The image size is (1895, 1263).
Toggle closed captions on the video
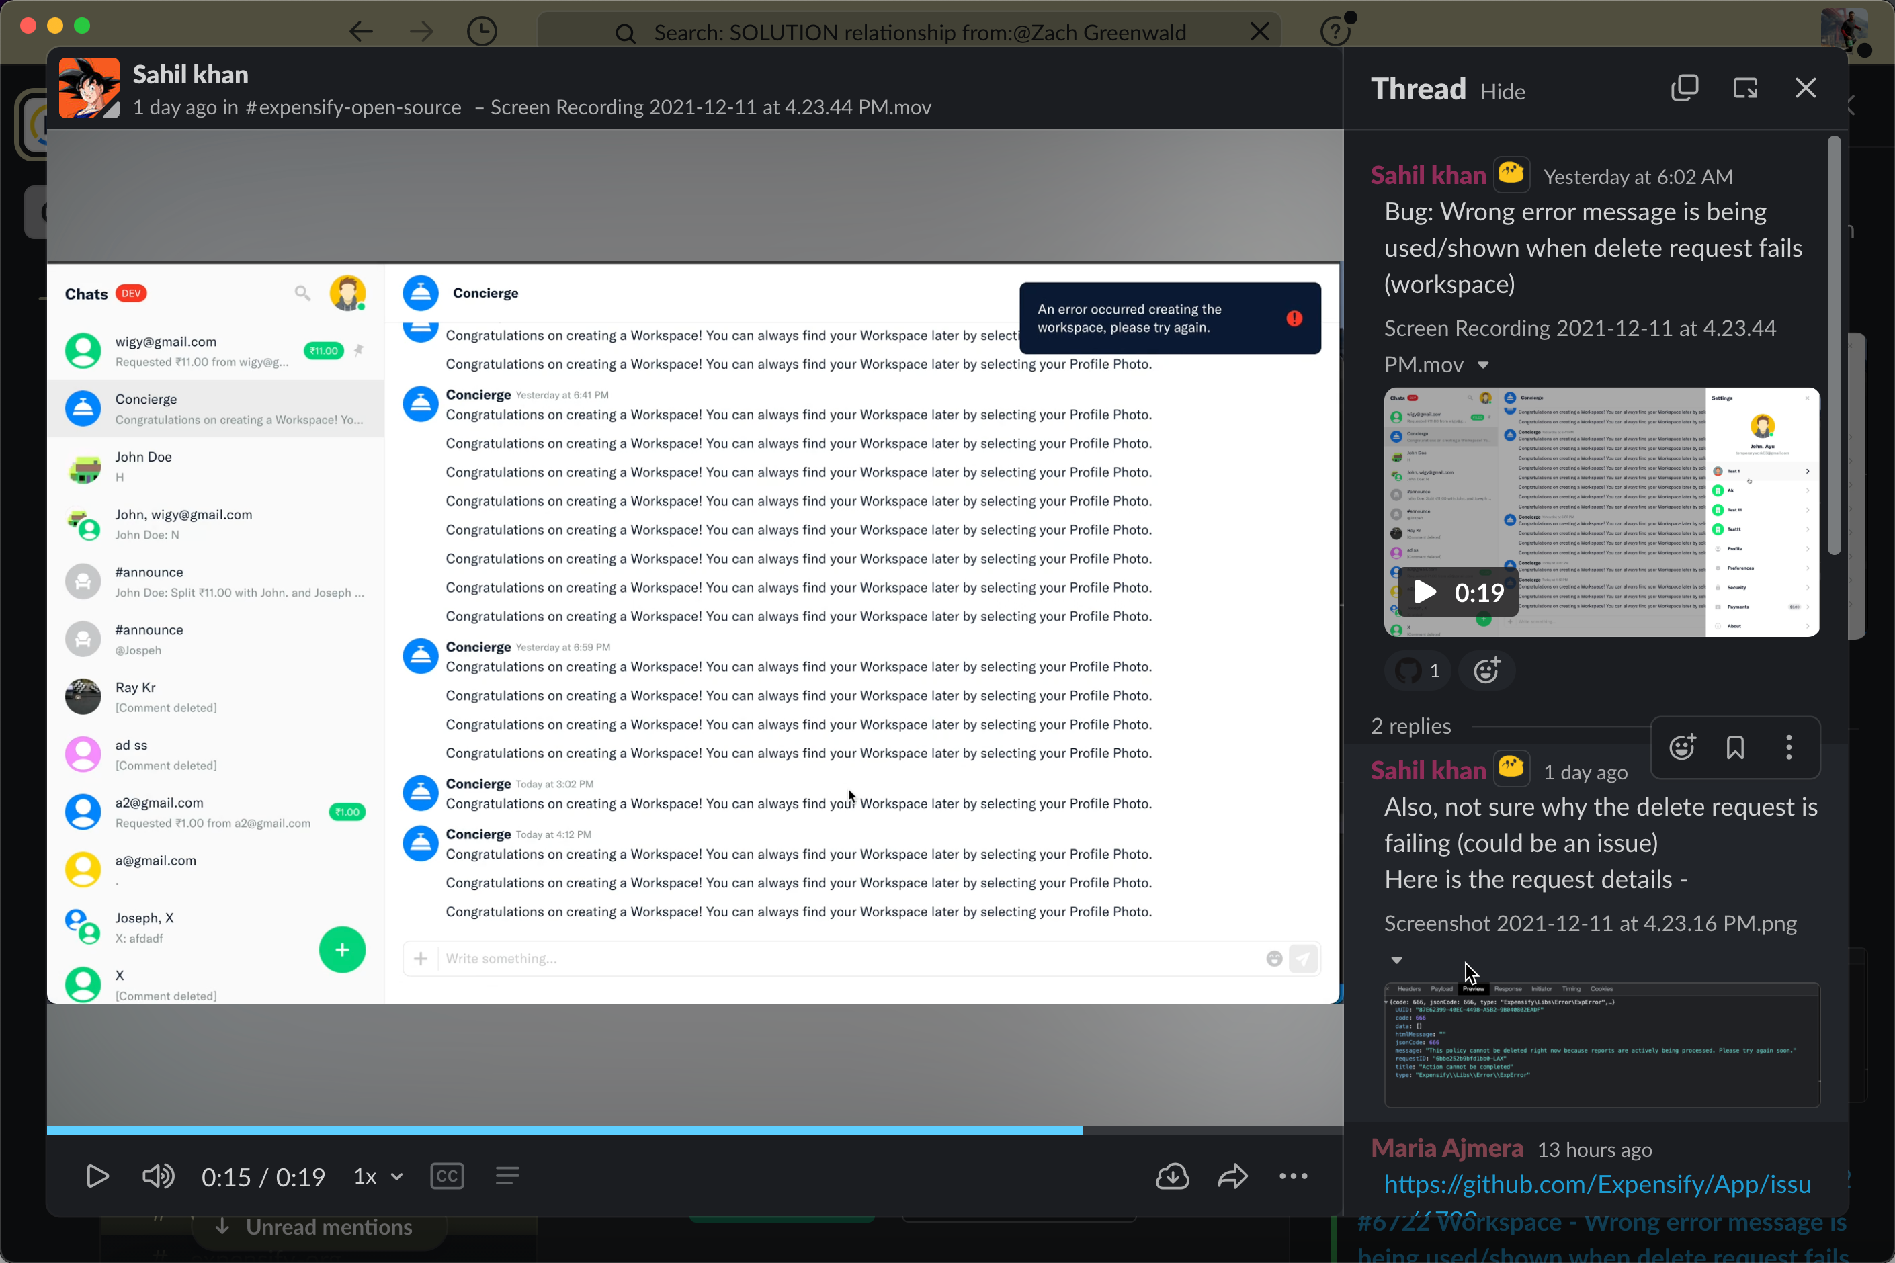pyautogui.click(x=446, y=1176)
